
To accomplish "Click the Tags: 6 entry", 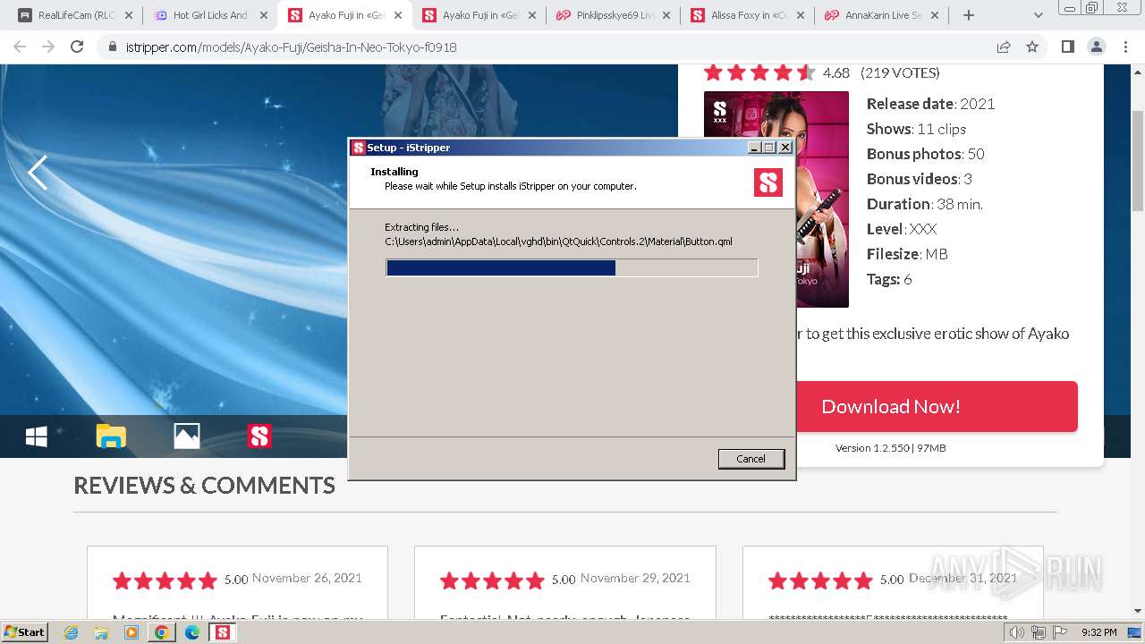I will 889,279.
